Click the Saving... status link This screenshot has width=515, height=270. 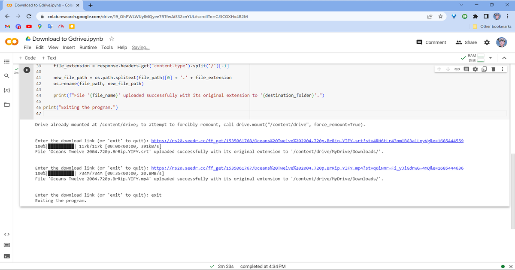coord(141,48)
